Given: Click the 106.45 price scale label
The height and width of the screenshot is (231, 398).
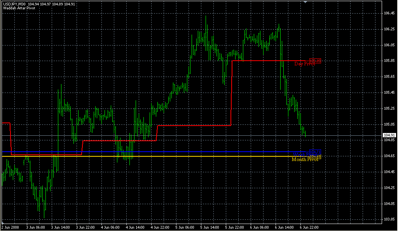Looking at the screenshot, I should coord(389,13).
